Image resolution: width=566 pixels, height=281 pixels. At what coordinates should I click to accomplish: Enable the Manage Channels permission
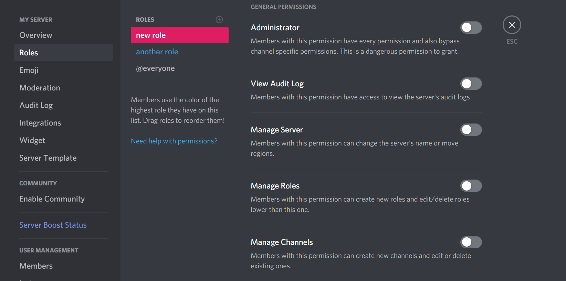(471, 242)
